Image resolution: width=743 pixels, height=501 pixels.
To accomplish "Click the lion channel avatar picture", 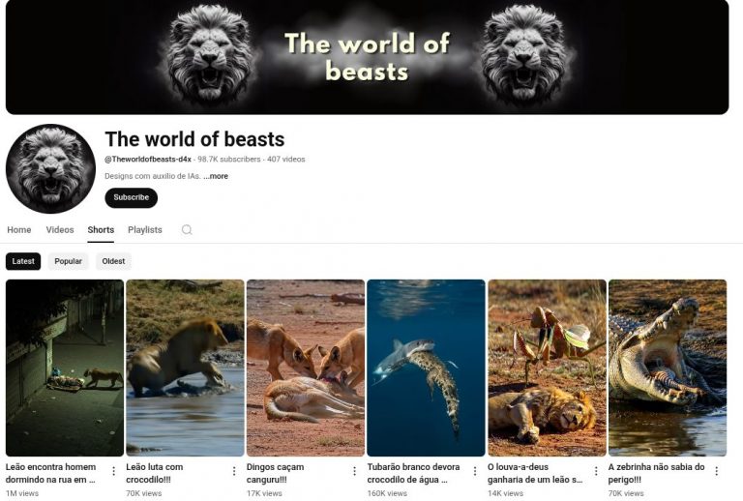I will (50, 168).
